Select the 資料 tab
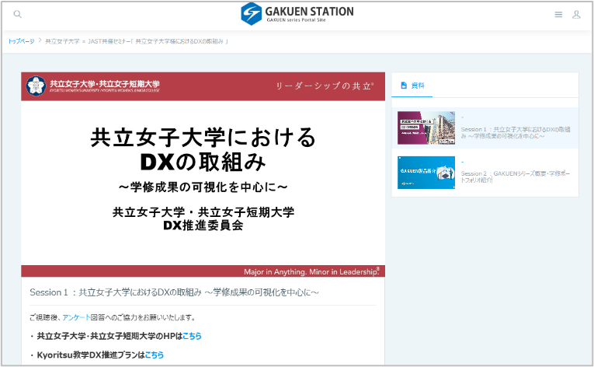This screenshot has height=367, width=594. [412, 86]
